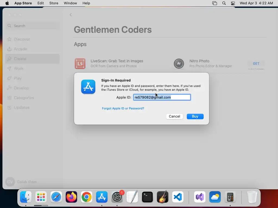Open the Discover section in the sidebar
The height and width of the screenshot is (208, 278).
point(33,39)
